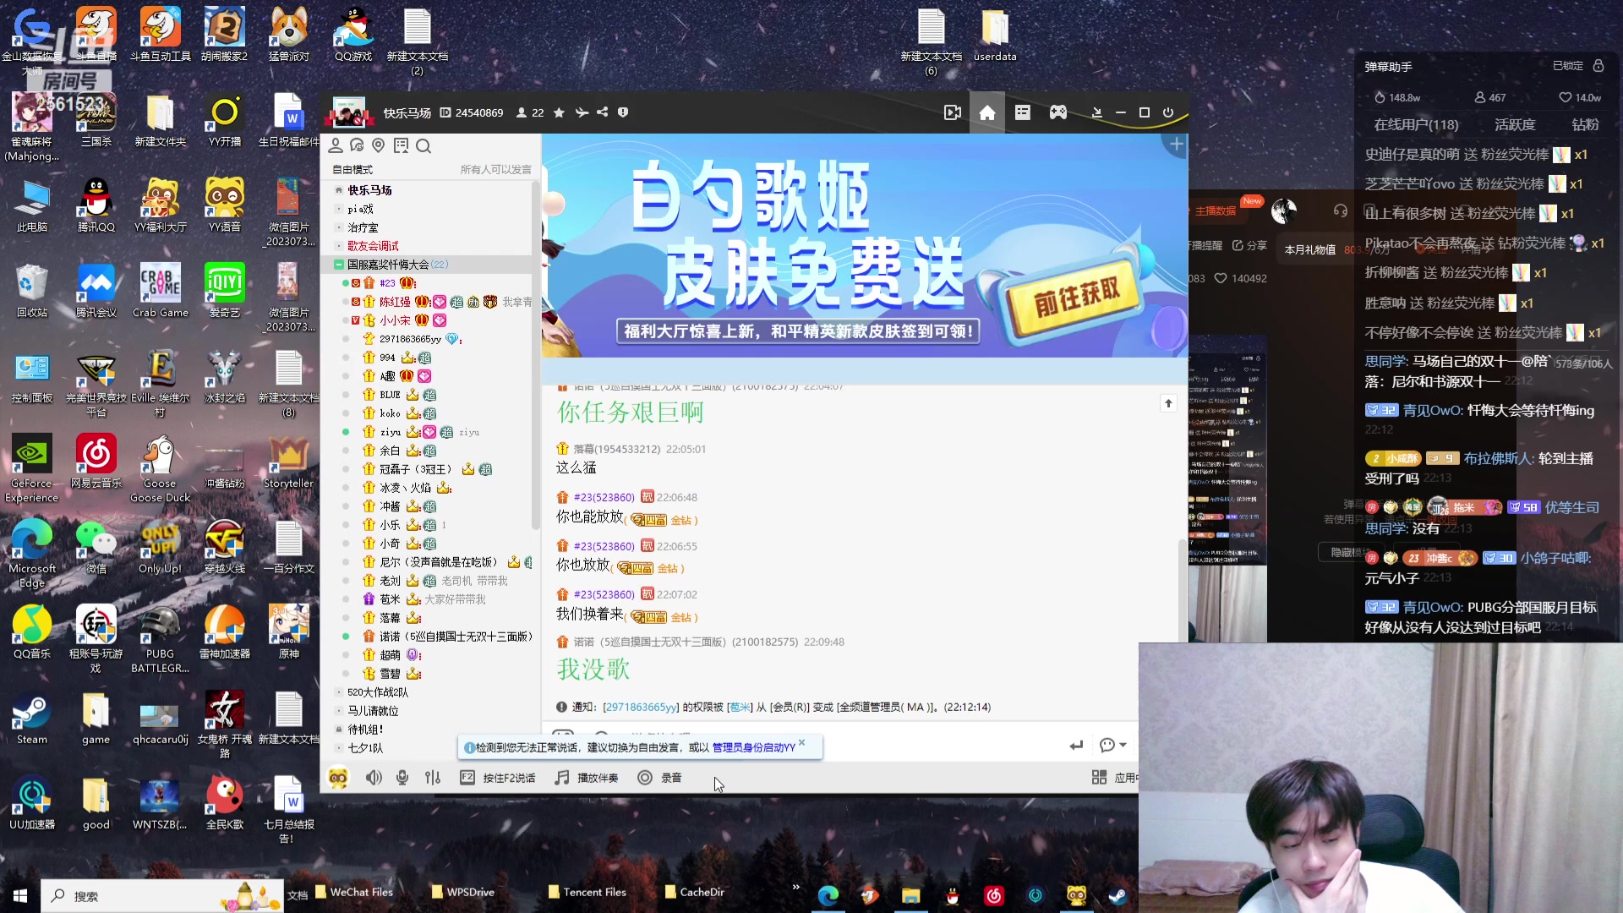Open the 所有人可以发言 permission dropdown
Screen dimensions: 1623x913
(x=495, y=168)
